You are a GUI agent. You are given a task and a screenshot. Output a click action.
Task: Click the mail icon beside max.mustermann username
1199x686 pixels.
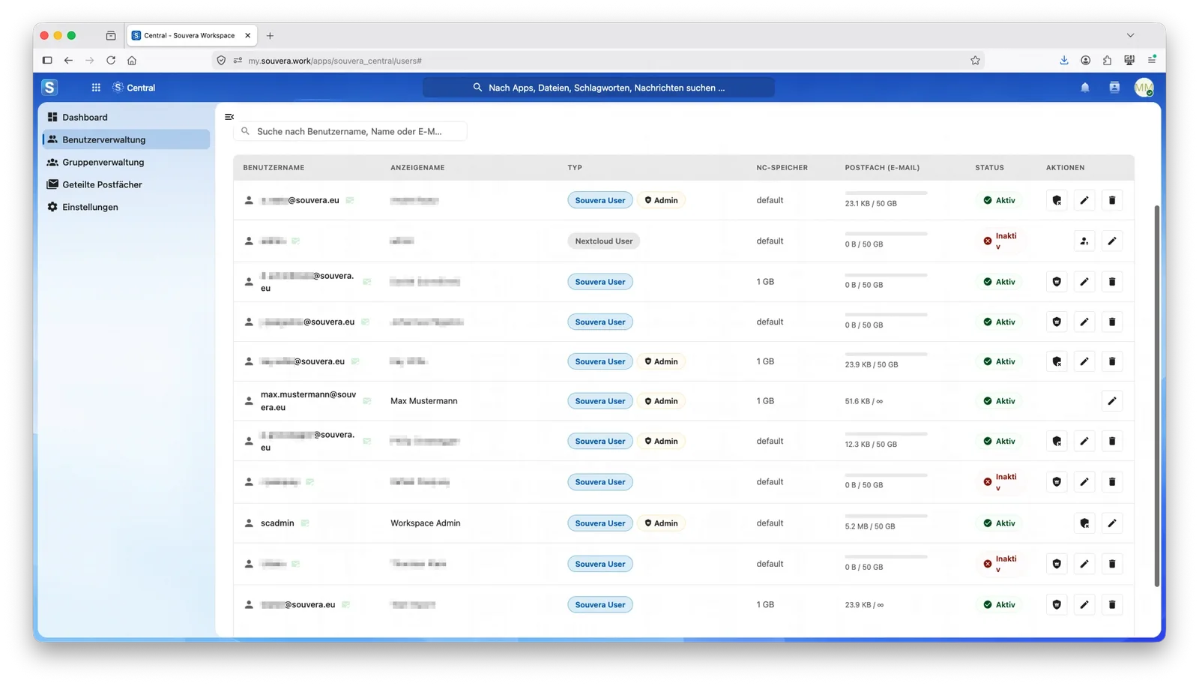point(367,401)
